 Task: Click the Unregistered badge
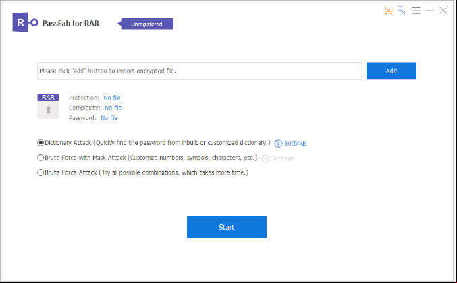[x=146, y=24]
